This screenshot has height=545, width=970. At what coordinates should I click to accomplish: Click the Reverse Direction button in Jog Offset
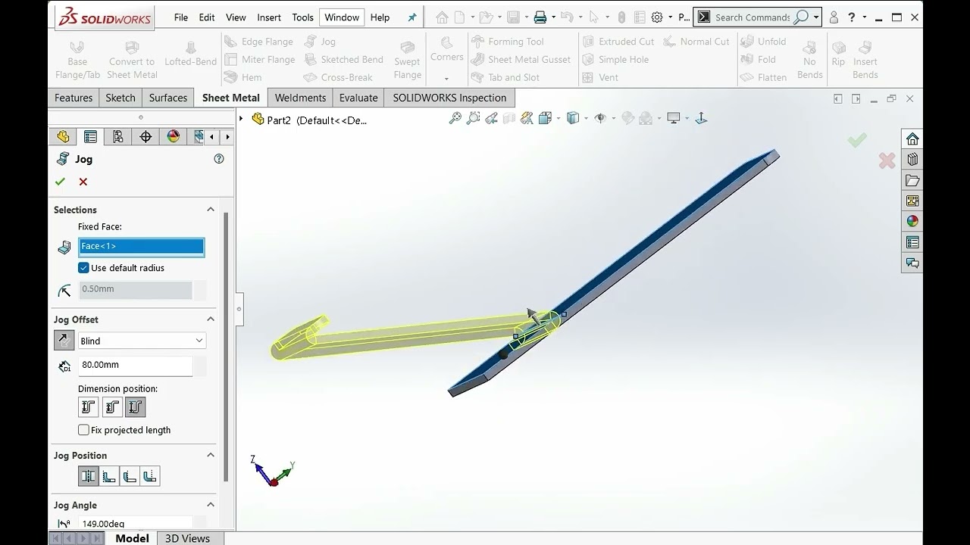64,341
